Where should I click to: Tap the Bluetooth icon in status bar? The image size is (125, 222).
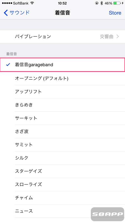(101, 3)
